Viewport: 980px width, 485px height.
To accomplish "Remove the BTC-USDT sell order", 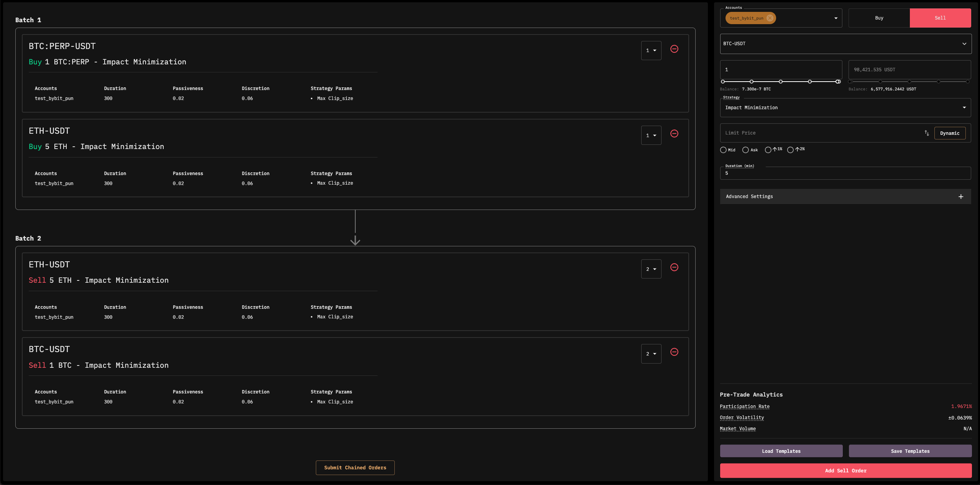I will click(674, 352).
